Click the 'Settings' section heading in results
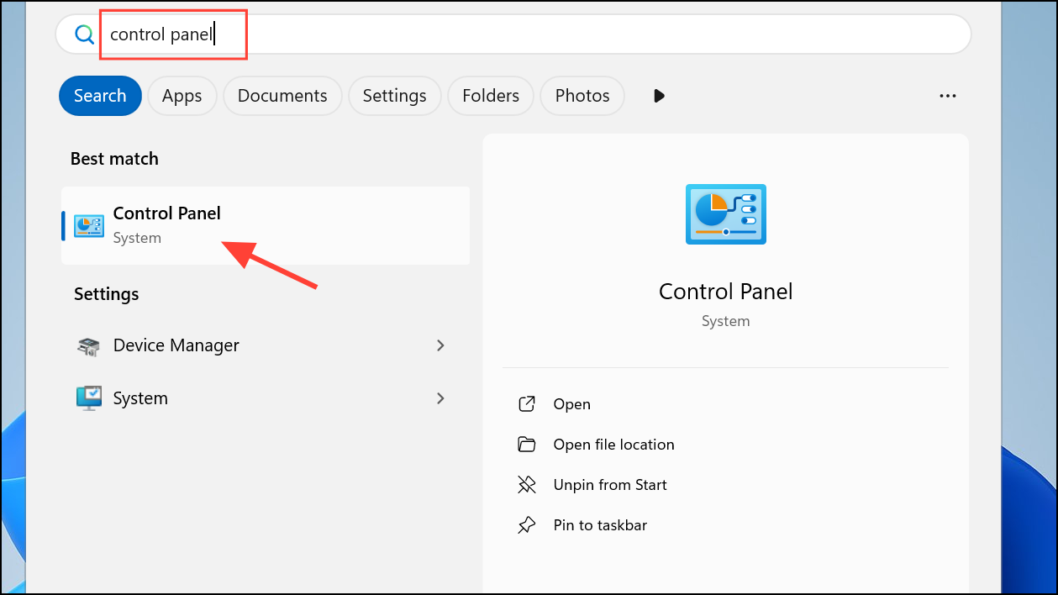This screenshot has height=595, width=1058. pos(106,294)
